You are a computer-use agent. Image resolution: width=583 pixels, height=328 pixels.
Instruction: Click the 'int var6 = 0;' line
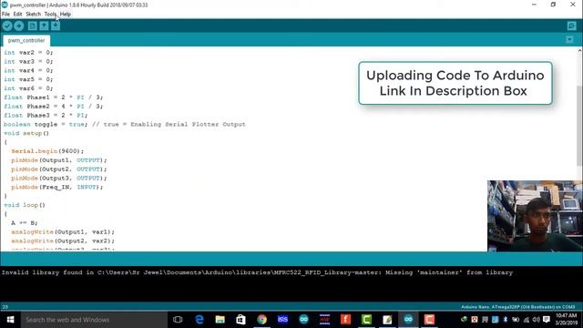[28, 88]
